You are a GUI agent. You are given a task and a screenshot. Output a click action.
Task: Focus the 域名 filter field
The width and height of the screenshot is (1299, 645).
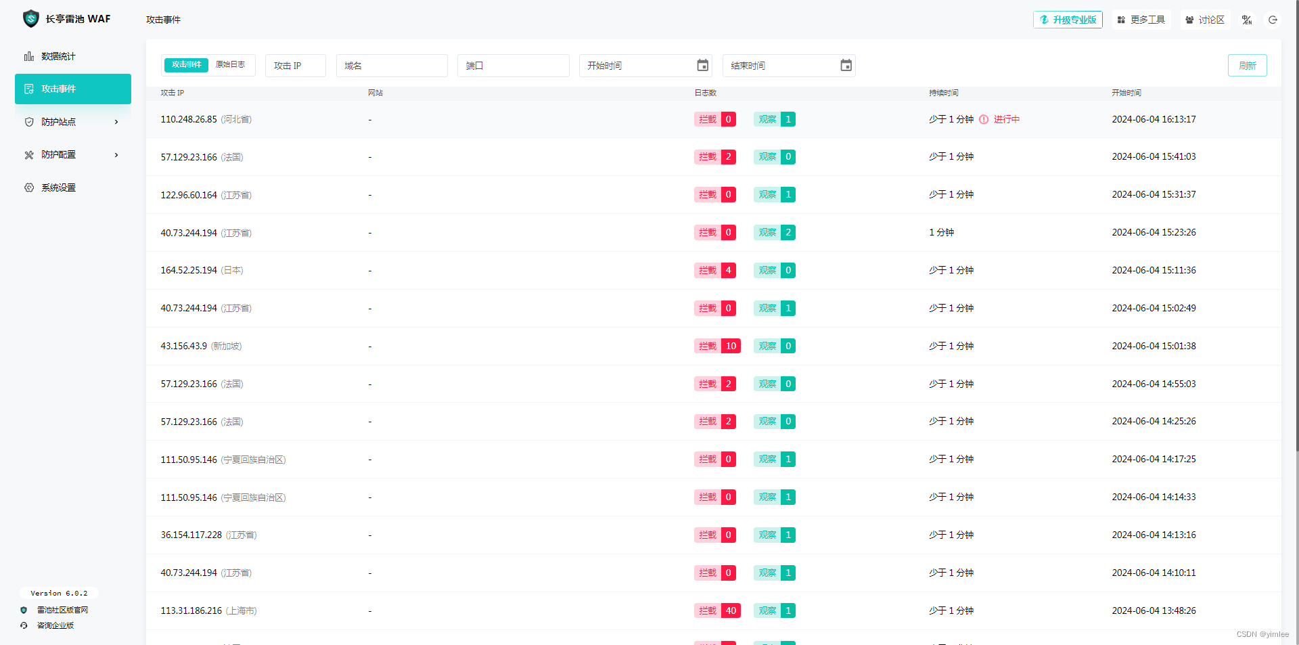pyautogui.click(x=392, y=66)
